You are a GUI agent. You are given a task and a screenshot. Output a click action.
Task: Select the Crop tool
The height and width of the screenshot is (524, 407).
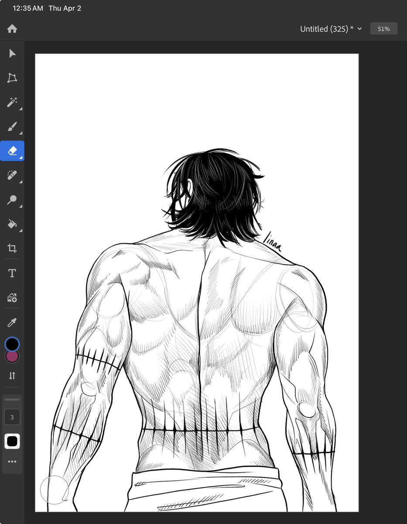pyautogui.click(x=12, y=249)
